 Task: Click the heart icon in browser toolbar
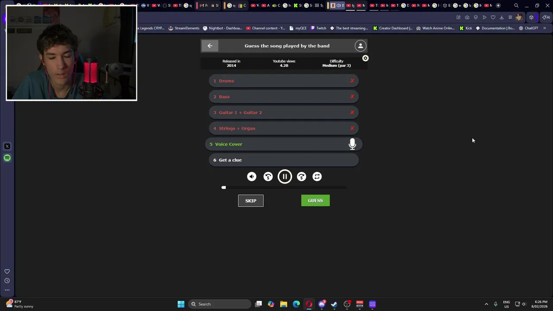(x=493, y=17)
